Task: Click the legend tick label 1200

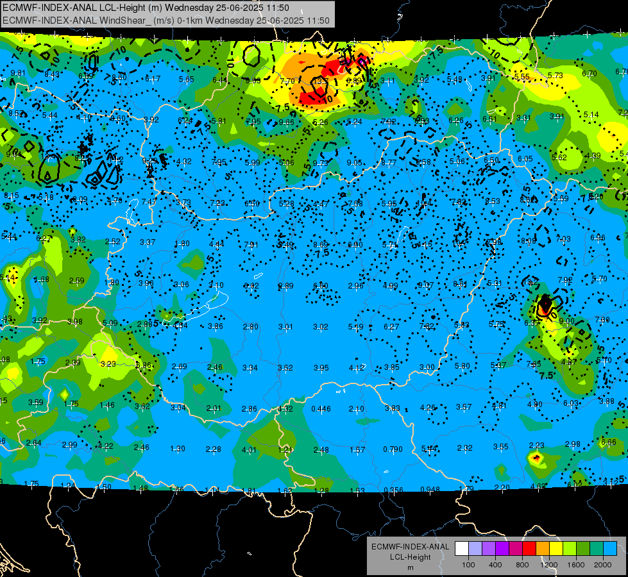Action: 548,565
